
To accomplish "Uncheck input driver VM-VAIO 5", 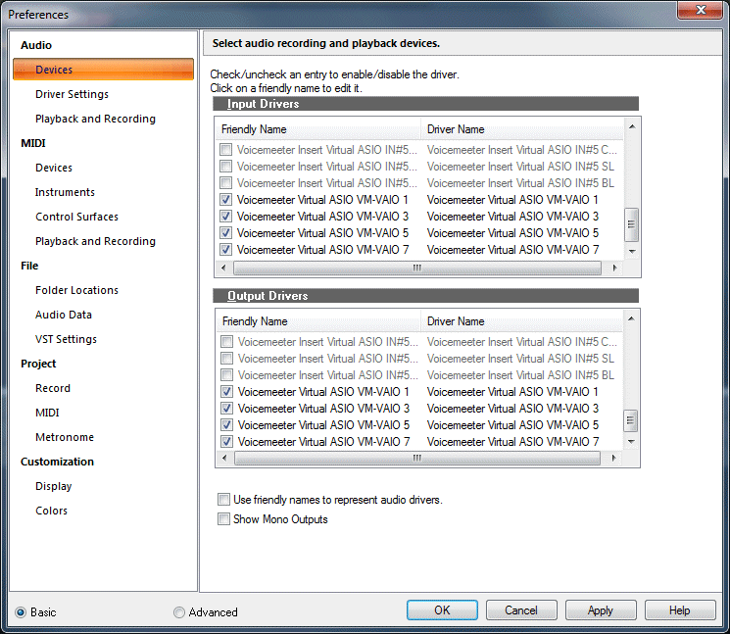I will coord(225,233).
